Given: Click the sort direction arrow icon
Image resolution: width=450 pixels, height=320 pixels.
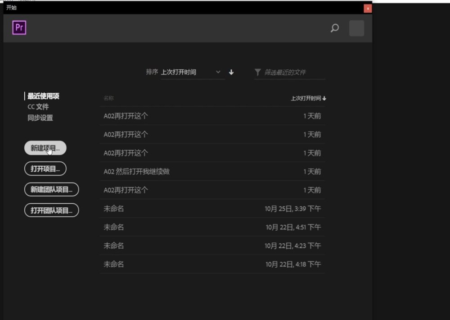Looking at the screenshot, I should [x=231, y=72].
